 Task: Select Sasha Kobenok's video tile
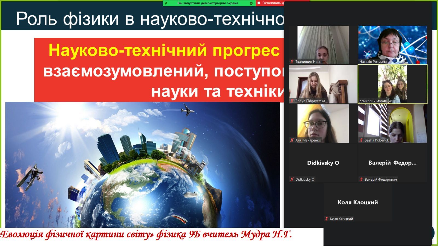click(392, 123)
